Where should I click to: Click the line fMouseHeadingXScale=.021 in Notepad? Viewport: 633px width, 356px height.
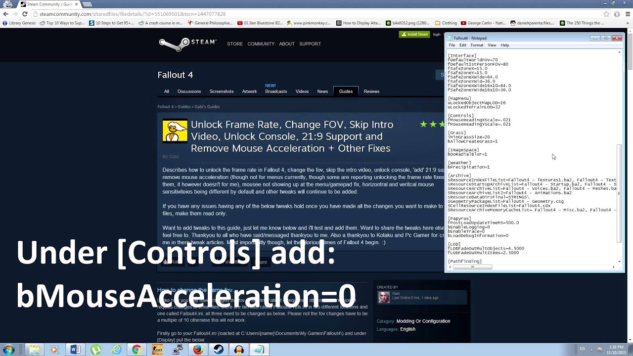pyautogui.click(x=479, y=120)
